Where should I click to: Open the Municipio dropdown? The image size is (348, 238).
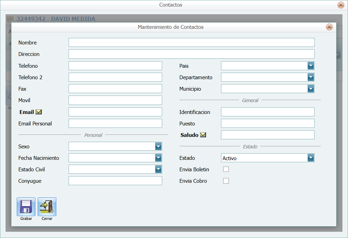point(311,89)
